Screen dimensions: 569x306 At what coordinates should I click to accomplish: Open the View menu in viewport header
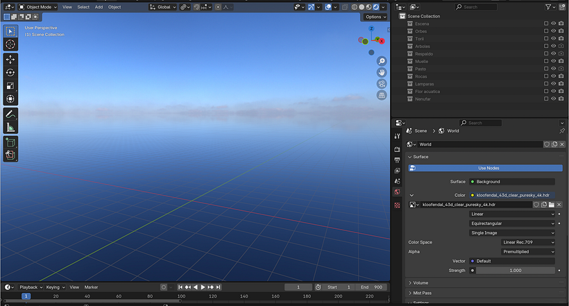tap(67, 7)
